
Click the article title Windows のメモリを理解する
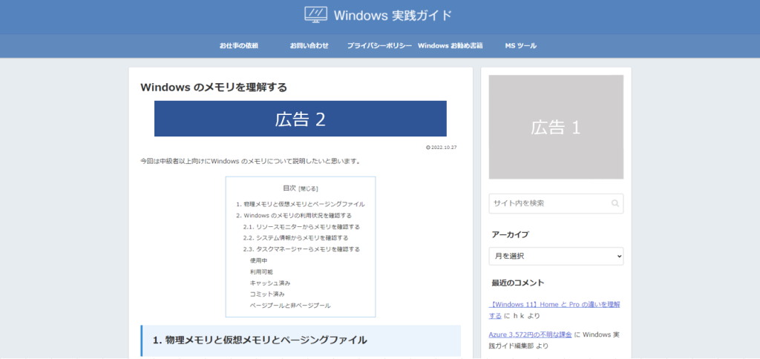214,88
